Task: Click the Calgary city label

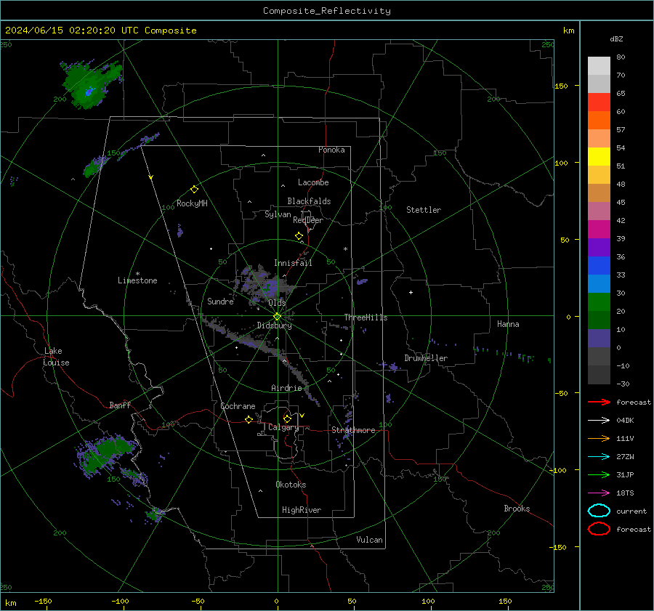Action: [283, 427]
